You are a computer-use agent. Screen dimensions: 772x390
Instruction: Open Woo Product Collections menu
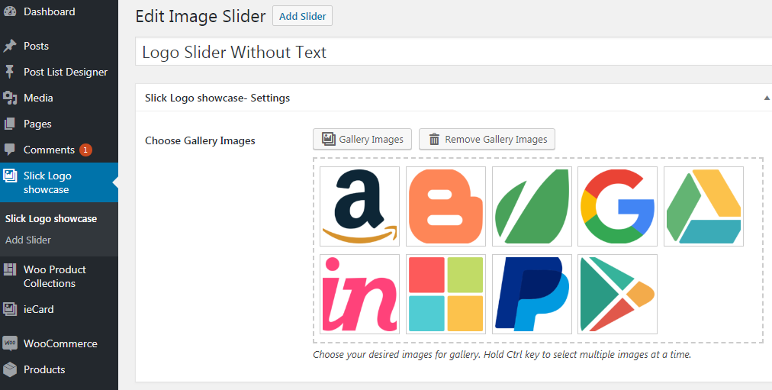(54, 276)
